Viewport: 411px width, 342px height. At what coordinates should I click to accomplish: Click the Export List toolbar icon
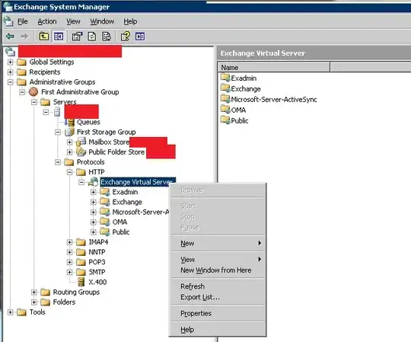[107, 37]
